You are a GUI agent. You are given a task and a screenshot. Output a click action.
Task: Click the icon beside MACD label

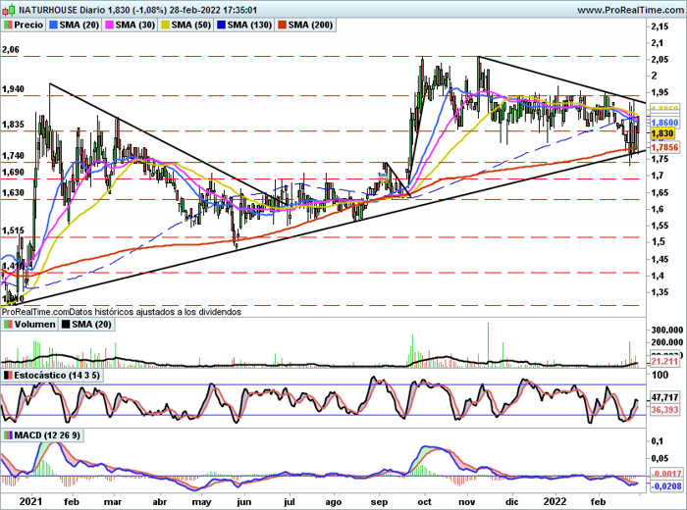coord(8,435)
